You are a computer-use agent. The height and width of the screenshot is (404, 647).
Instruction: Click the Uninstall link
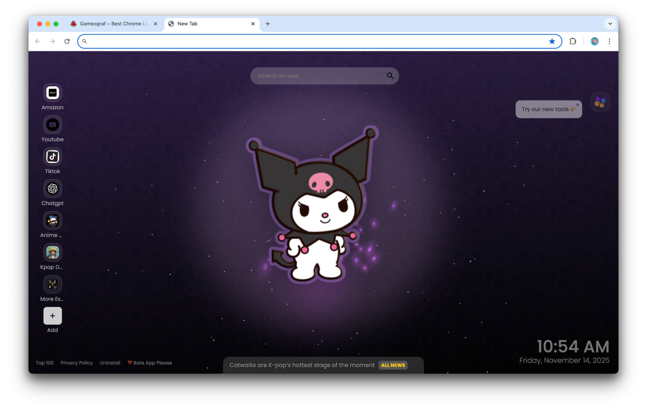tap(110, 363)
